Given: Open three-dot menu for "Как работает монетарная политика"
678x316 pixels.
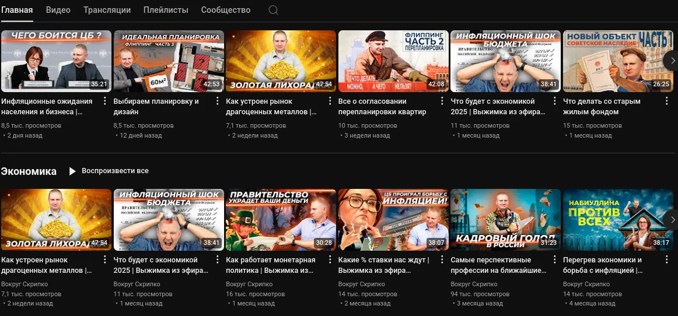Looking at the screenshot, I should (329, 260).
